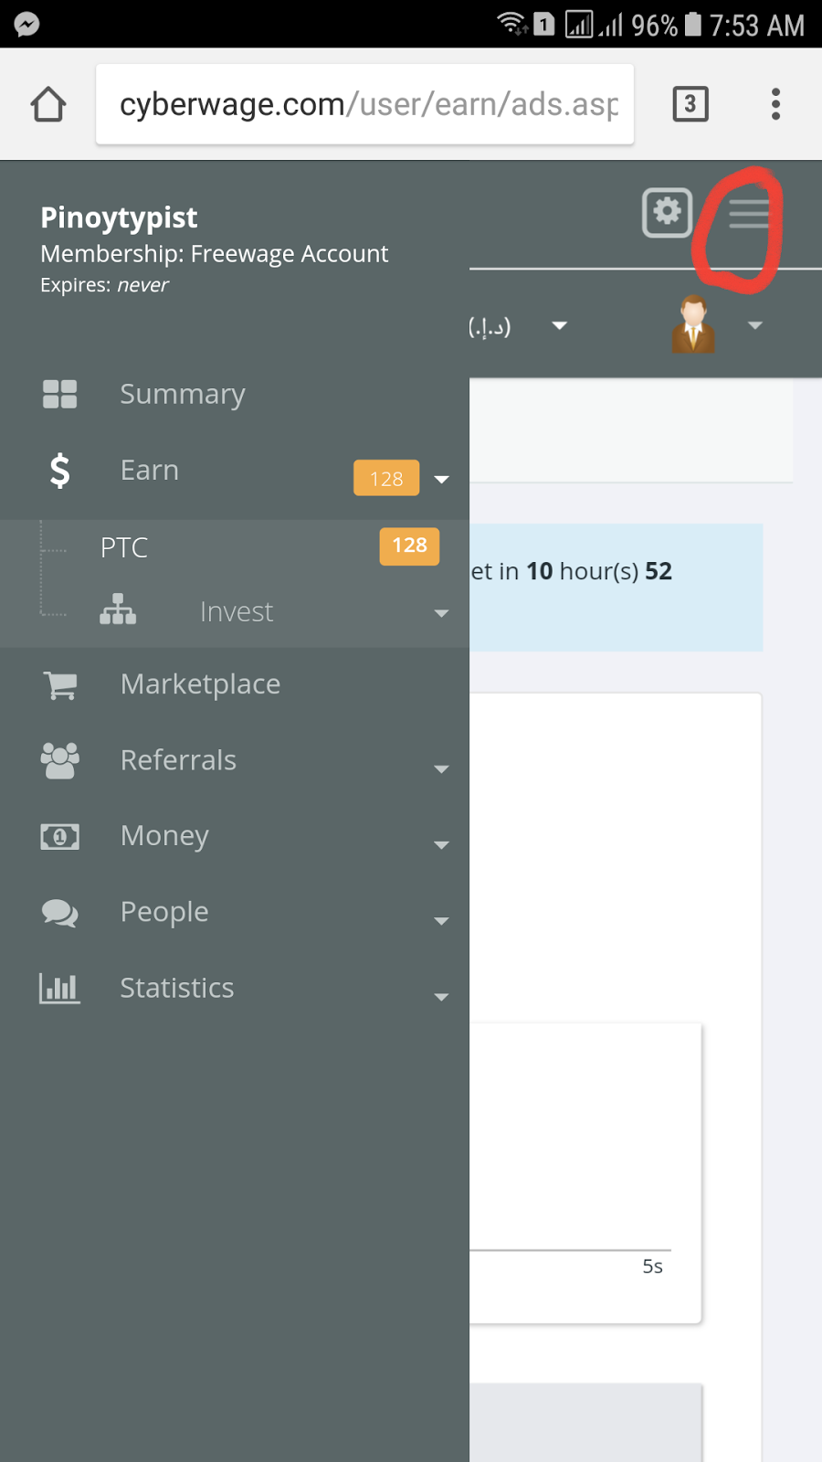The height and width of the screenshot is (1462, 822).
Task: Expand the People menu arrow
Action: (x=441, y=921)
